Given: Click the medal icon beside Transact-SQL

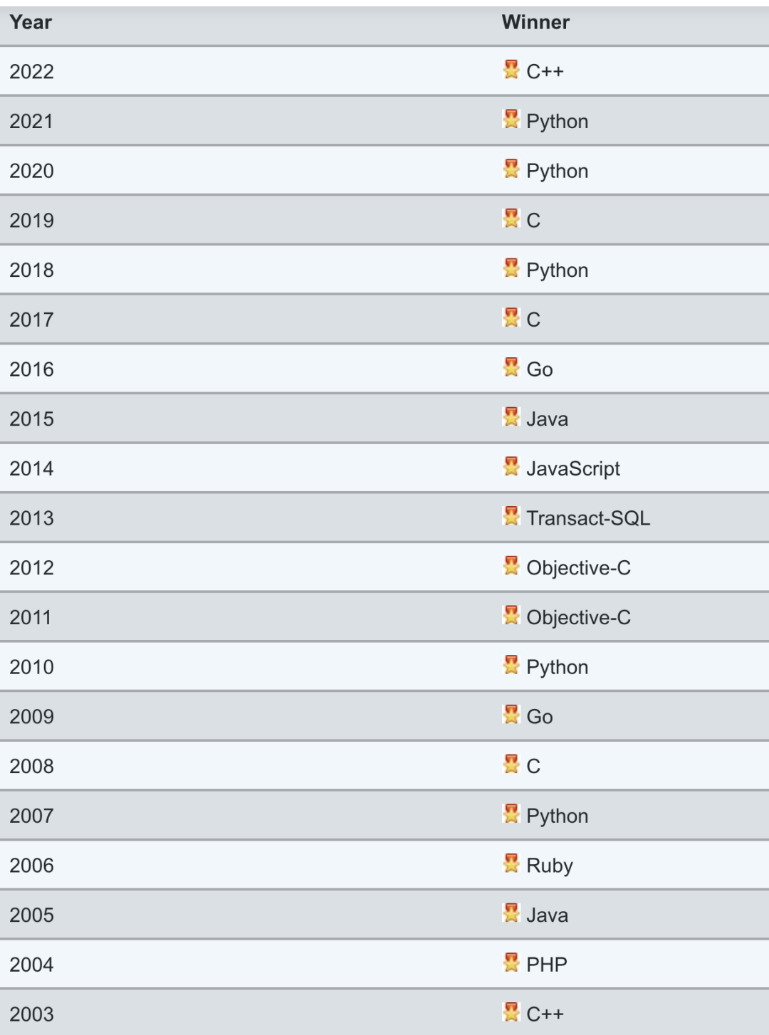Looking at the screenshot, I should [511, 516].
